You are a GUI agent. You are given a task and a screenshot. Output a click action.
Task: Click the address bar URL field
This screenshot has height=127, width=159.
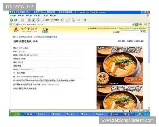click(x=75, y=24)
